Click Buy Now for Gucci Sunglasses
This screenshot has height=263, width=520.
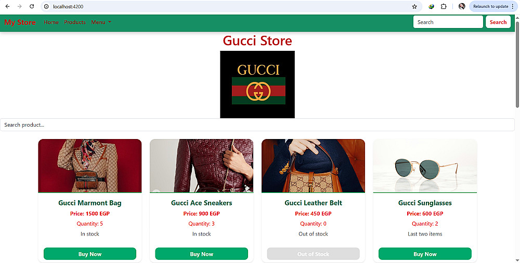pyautogui.click(x=425, y=254)
